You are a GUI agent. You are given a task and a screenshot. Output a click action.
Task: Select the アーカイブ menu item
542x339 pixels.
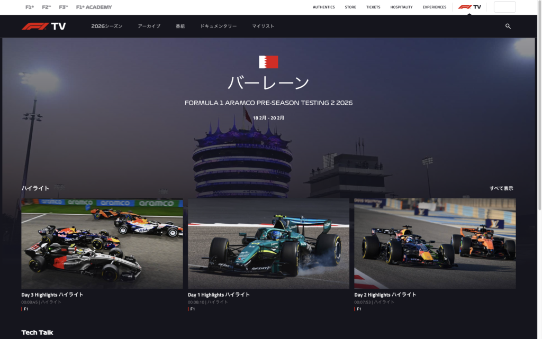149,26
